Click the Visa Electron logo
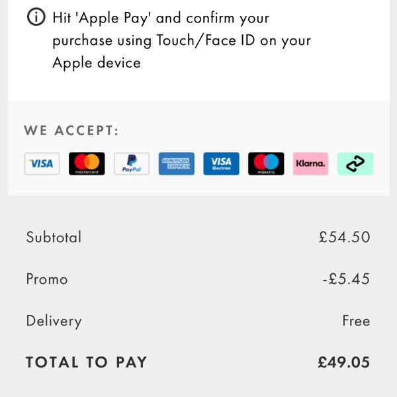 [x=221, y=163]
